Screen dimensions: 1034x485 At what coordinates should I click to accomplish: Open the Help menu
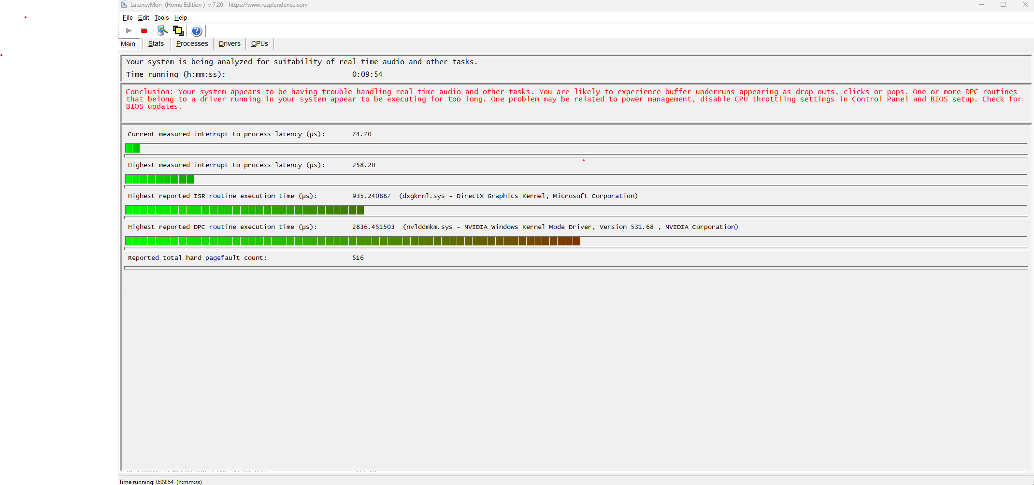pyautogui.click(x=181, y=18)
